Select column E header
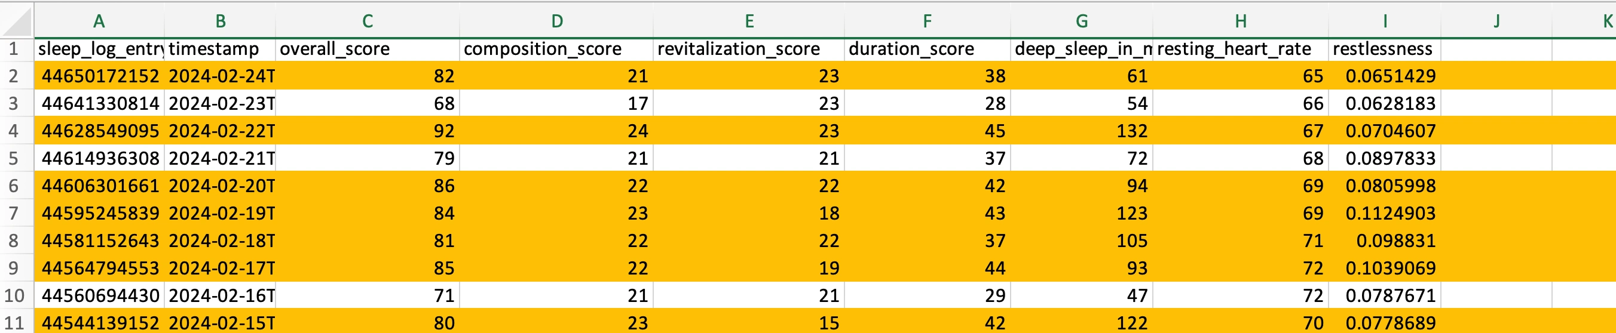 (749, 21)
